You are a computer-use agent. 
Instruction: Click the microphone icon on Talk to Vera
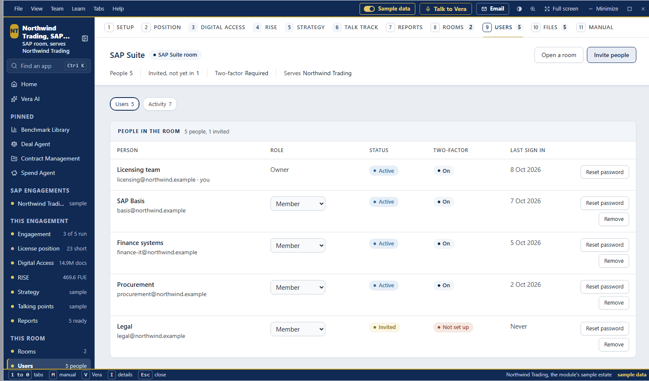pos(428,9)
